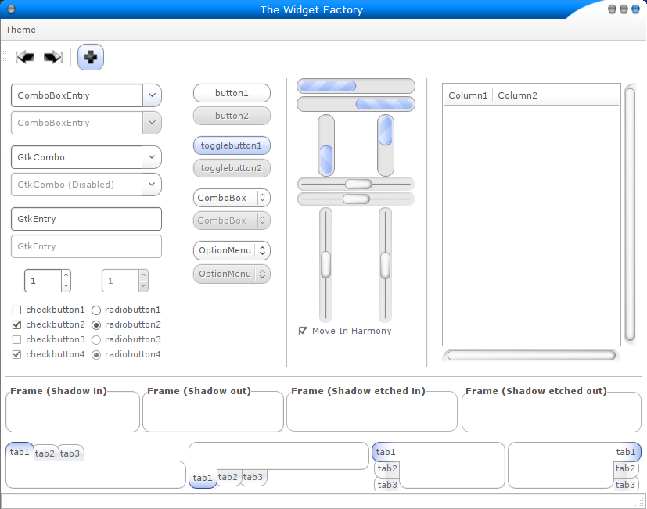Screen dimensions: 647x509
Task: Select radiobutton1
Action: tap(95, 310)
